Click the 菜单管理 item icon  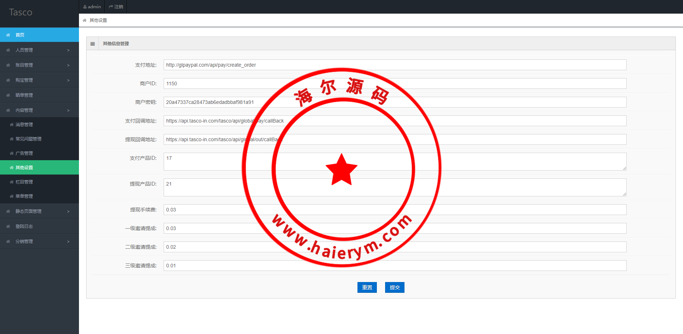[11, 196]
